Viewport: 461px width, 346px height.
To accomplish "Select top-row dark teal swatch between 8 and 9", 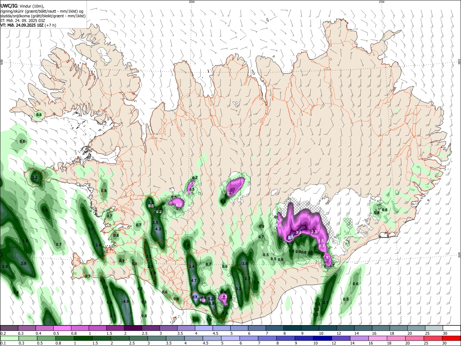I will tap(292, 328).
